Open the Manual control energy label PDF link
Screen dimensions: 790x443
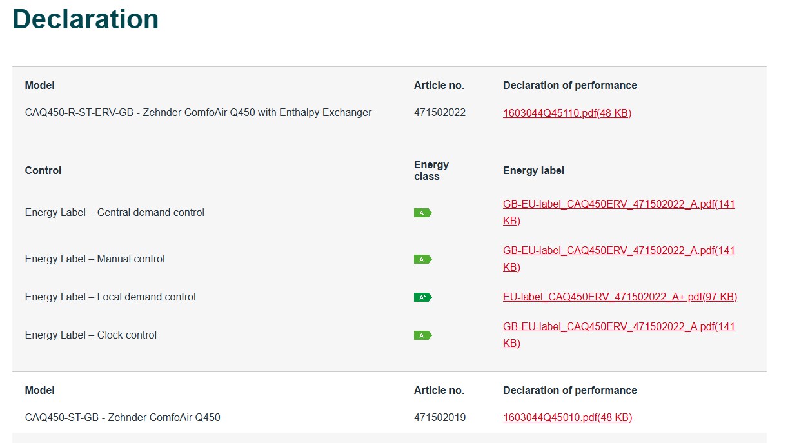click(x=618, y=251)
